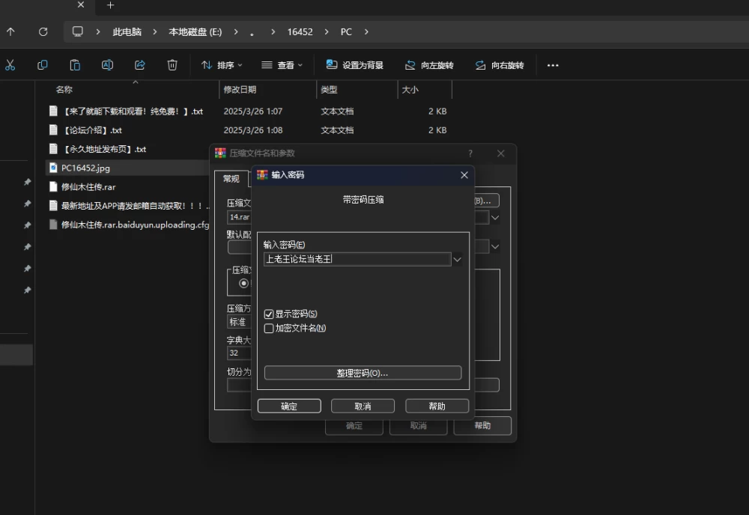
Task: Click the computer monitor icon in address bar
Action: point(77,31)
